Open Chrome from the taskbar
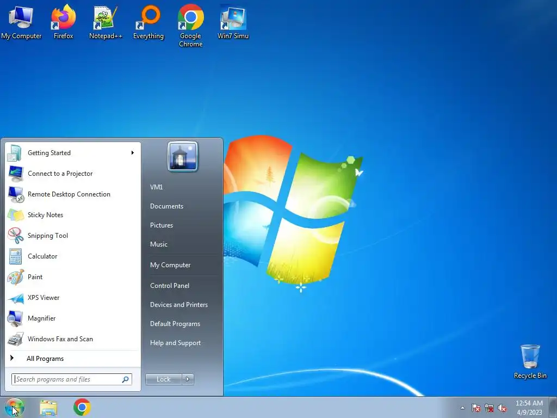Viewport: 557px width, 418px height. coord(82,407)
